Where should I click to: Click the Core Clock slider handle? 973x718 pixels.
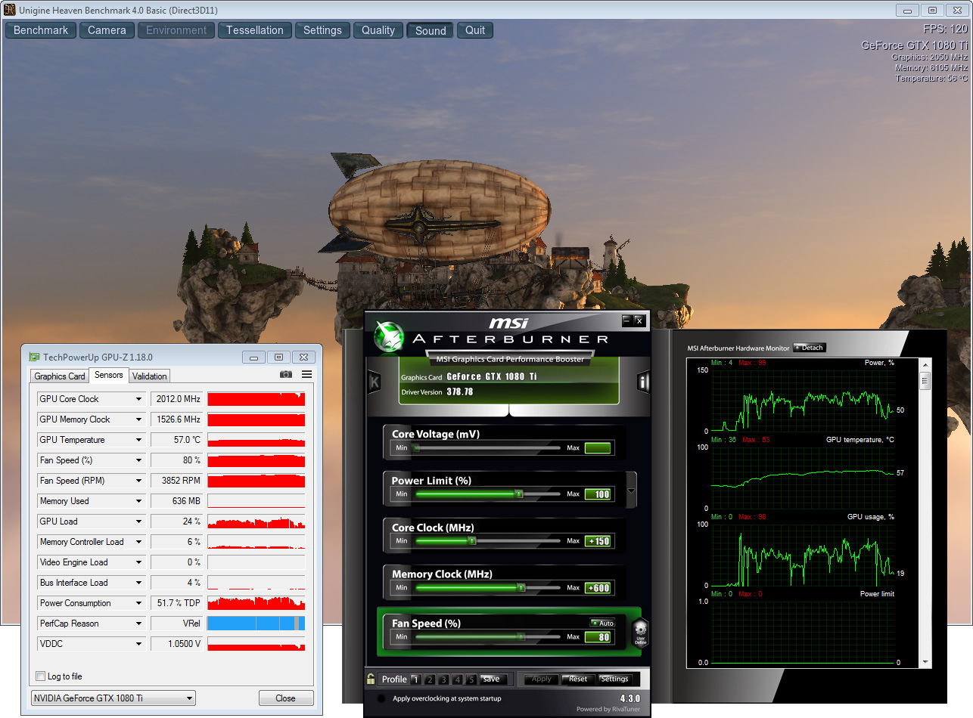click(x=472, y=541)
